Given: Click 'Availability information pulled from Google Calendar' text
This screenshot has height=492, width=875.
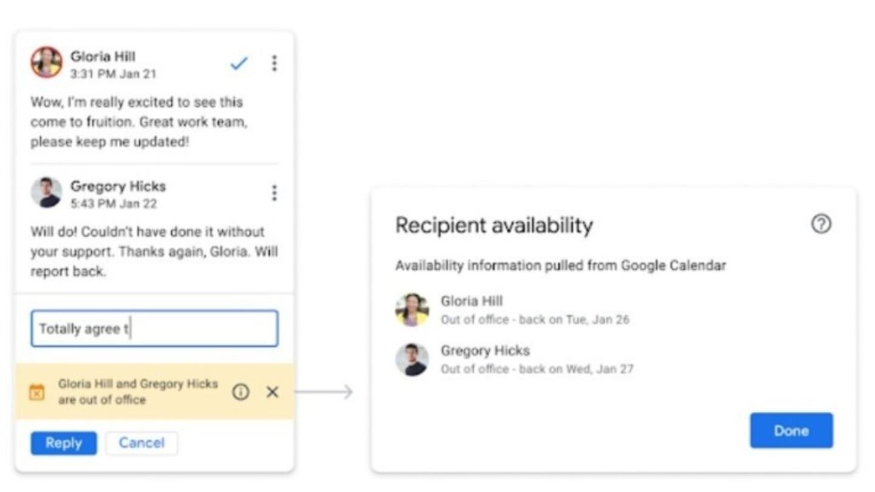Looking at the screenshot, I should coord(560,265).
